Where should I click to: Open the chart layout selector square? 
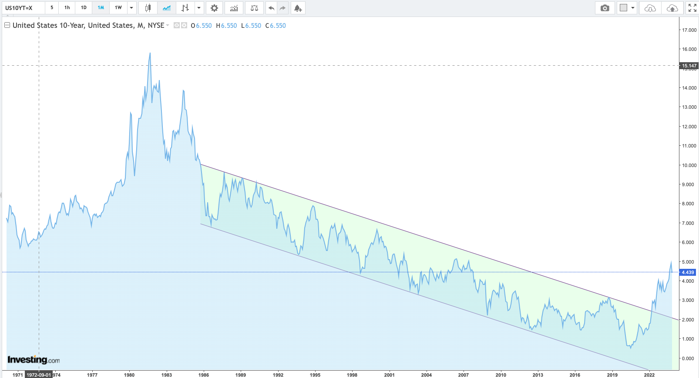624,8
